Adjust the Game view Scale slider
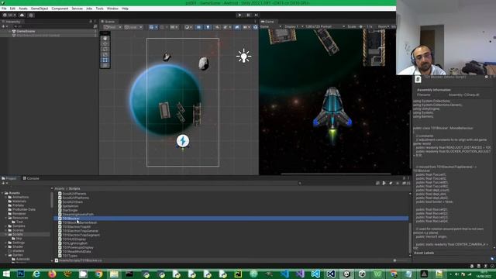The height and width of the screenshot is (279, 496). coord(362,26)
